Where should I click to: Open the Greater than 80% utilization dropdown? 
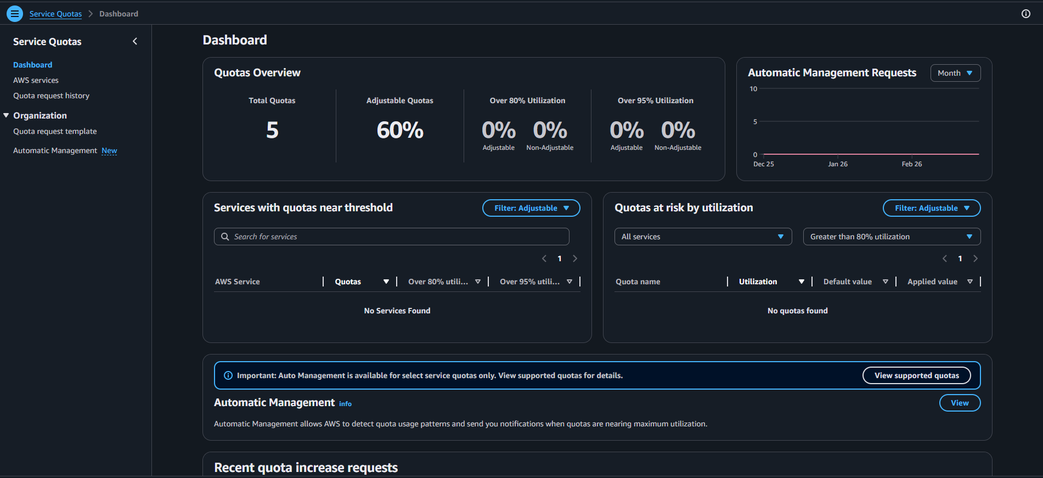click(x=892, y=237)
